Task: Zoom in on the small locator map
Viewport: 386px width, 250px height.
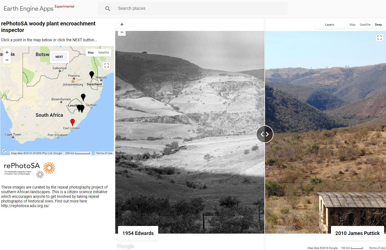Action: tap(7, 52)
